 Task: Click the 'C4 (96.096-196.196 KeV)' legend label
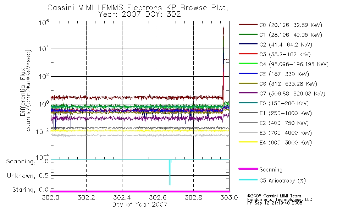294,64
